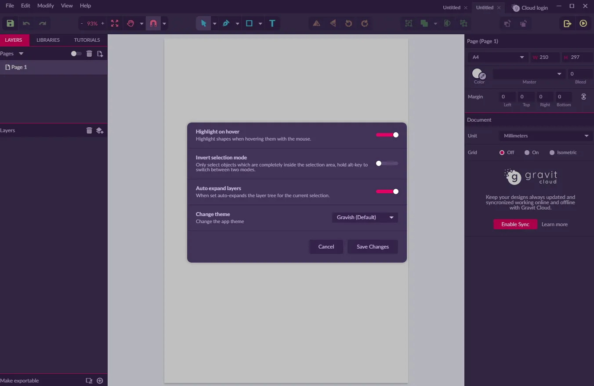Image resolution: width=594 pixels, height=386 pixels.
Task: Open Cloud login
Action: tap(530, 7)
